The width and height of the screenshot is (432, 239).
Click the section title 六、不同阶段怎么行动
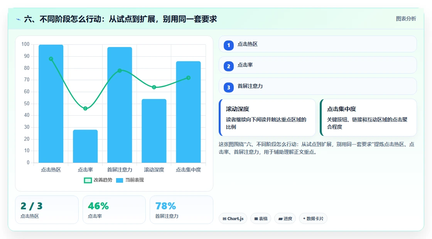pyautogui.click(x=120, y=19)
